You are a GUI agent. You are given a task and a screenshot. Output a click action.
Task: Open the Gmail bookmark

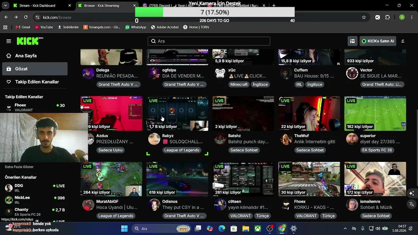pos(23,27)
